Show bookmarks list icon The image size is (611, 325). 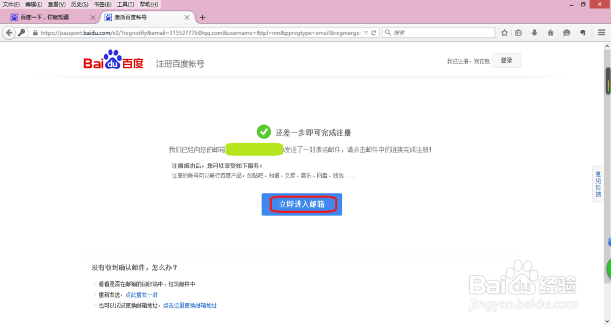click(x=518, y=33)
